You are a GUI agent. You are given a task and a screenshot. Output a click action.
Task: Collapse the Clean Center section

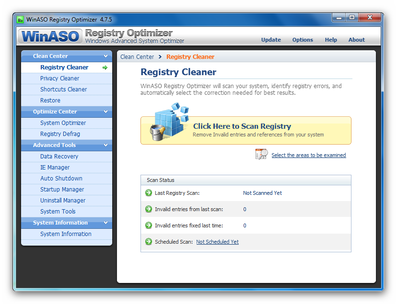point(106,56)
